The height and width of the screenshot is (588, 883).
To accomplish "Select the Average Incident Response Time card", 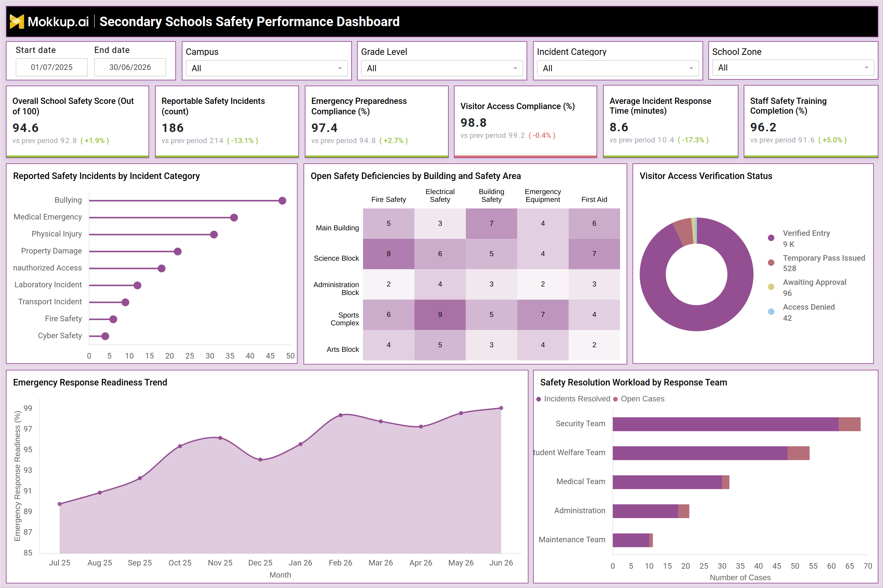I will click(670, 122).
